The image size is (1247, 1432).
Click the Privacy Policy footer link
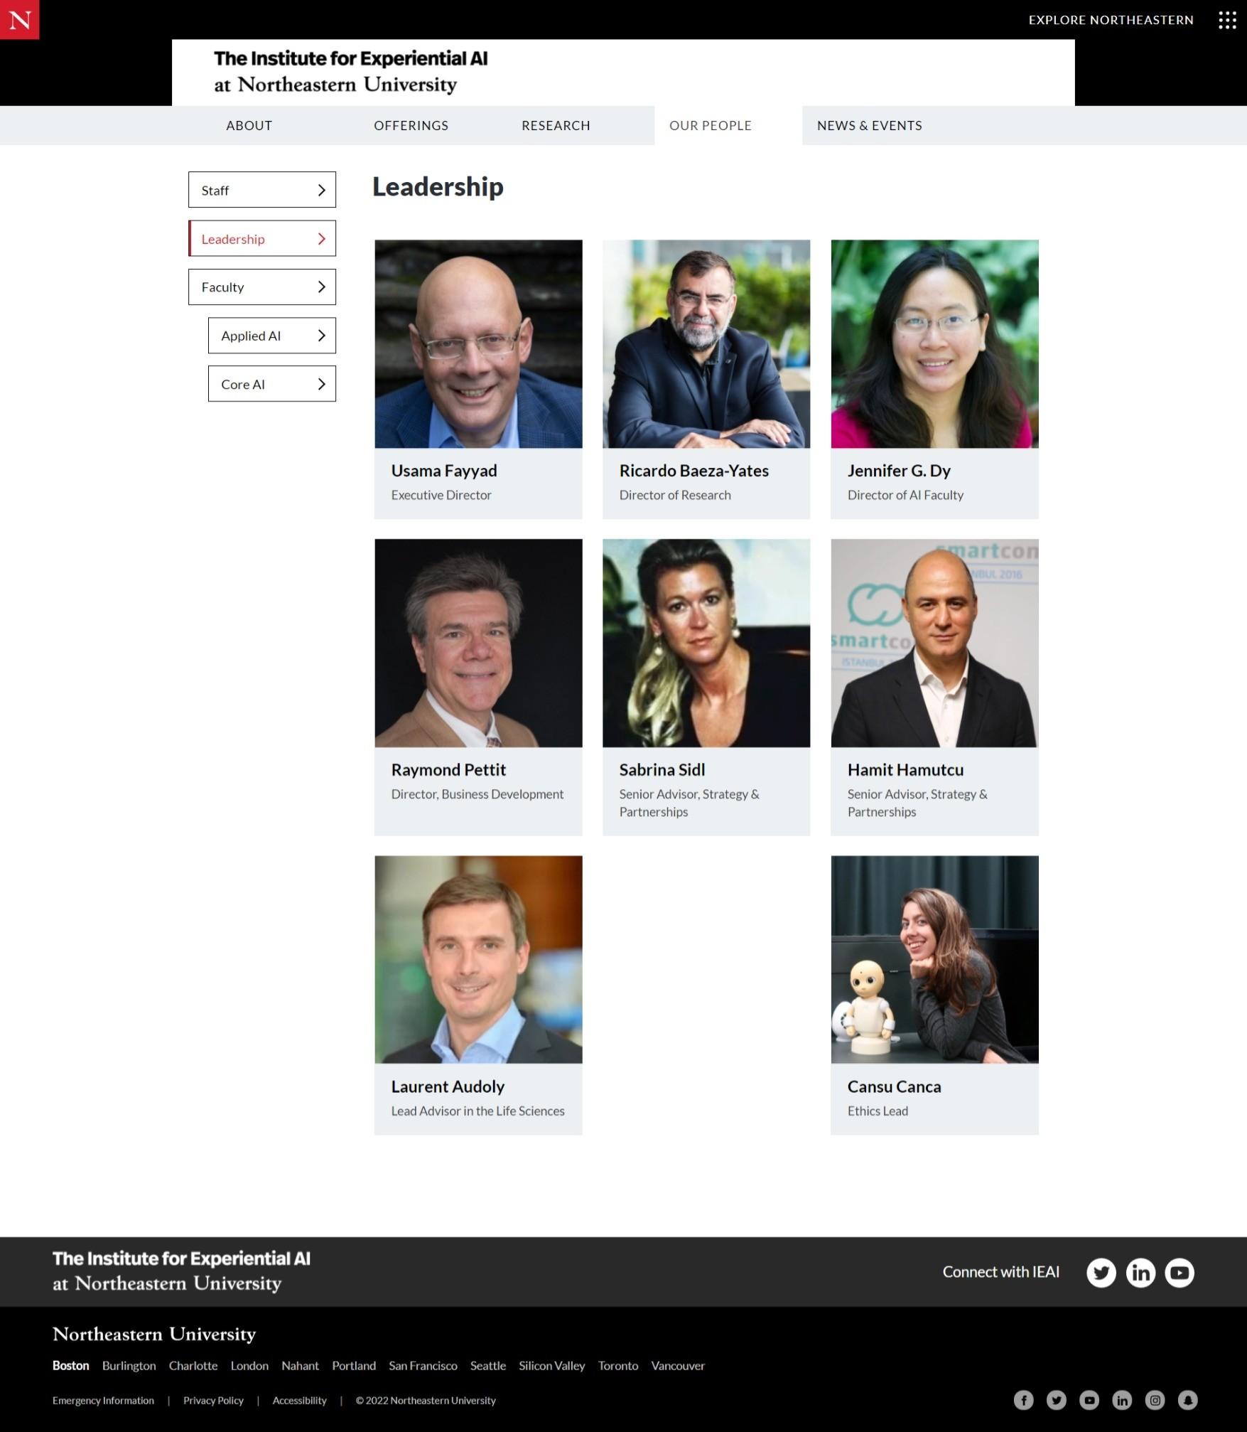click(213, 1400)
